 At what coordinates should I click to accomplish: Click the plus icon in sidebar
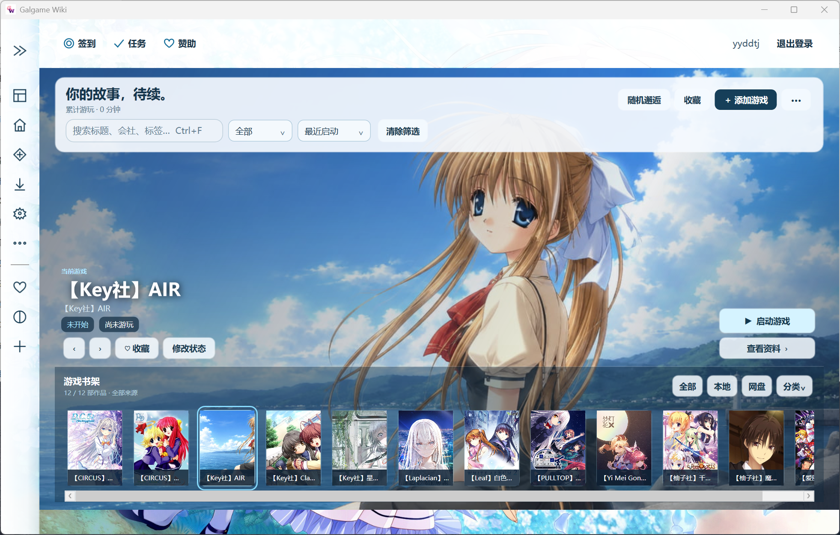[20, 346]
